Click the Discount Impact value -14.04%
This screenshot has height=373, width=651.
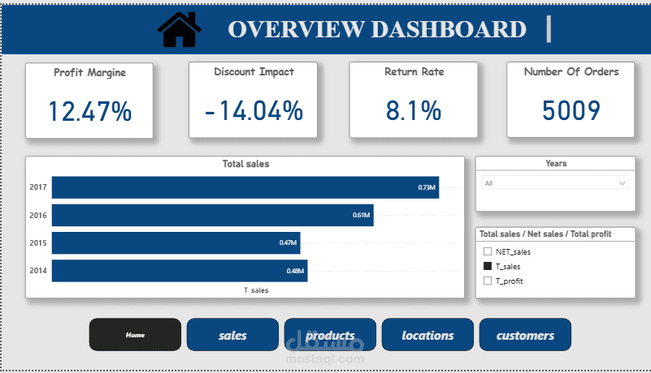click(254, 111)
